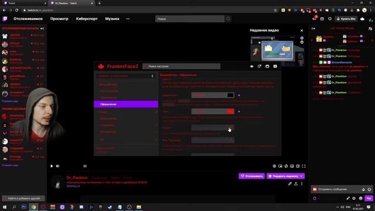Open the Steam icon in the taskbar
The width and height of the screenshot is (375, 211).
pyautogui.click(x=110, y=207)
